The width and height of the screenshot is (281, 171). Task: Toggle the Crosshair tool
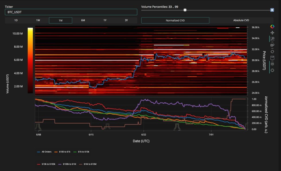(272, 70)
